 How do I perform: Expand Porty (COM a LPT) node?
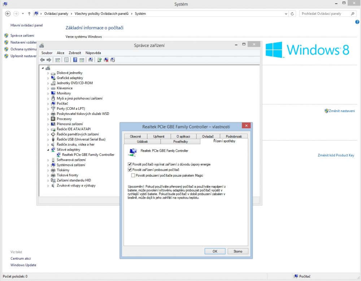48,109
